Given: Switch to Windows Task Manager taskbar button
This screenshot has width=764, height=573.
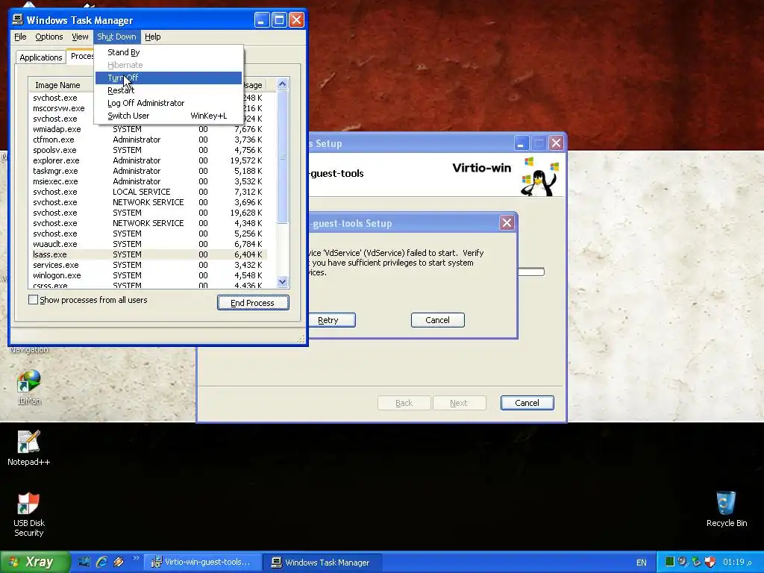Looking at the screenshot, I should [x=322, y=562].
